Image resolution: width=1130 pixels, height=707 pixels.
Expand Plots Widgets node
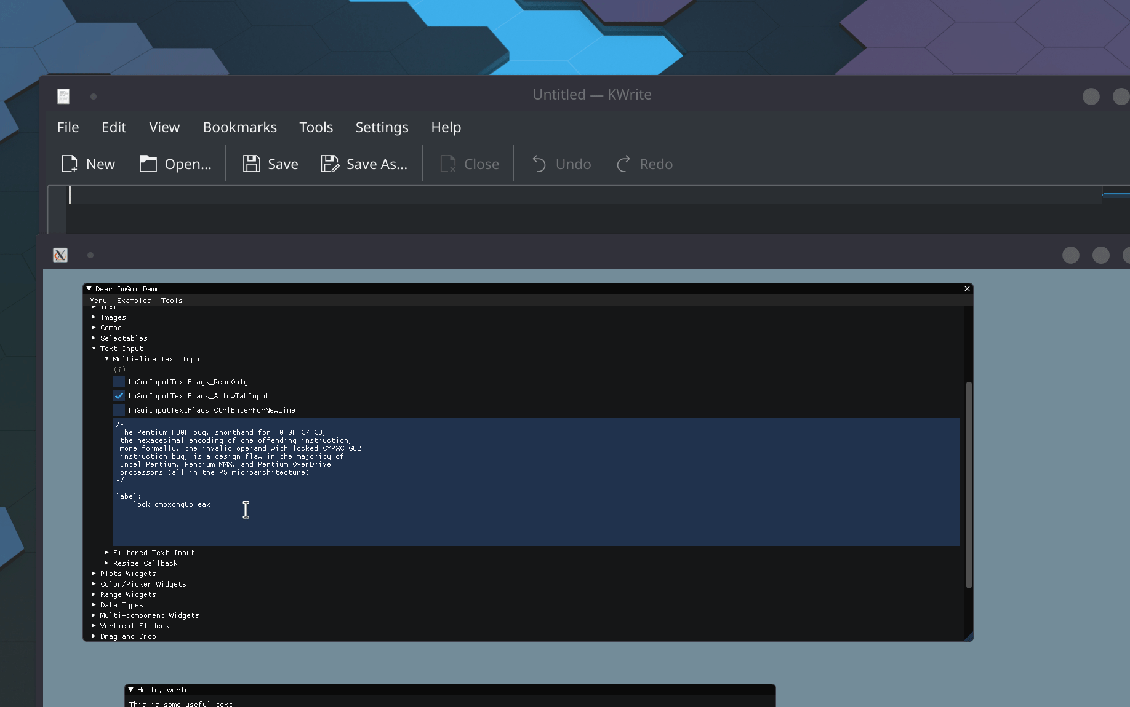94,574
